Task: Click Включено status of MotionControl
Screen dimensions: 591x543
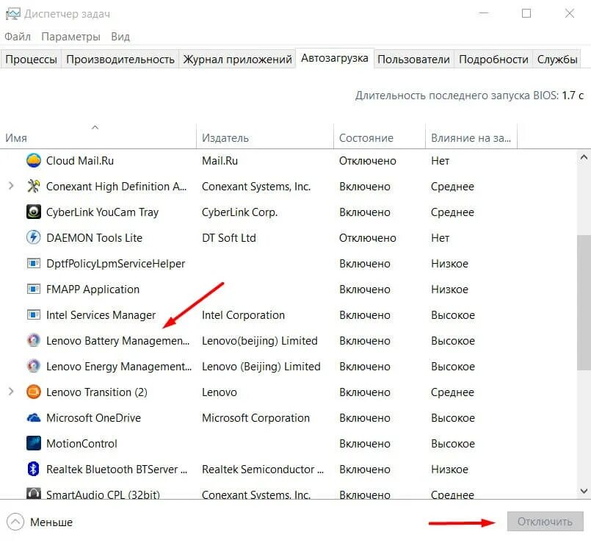Action: click(364, 443)
